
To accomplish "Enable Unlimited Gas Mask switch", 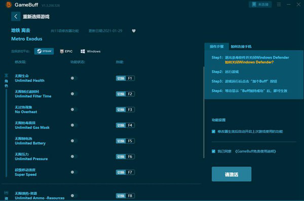I will click(x=74, y=125).
